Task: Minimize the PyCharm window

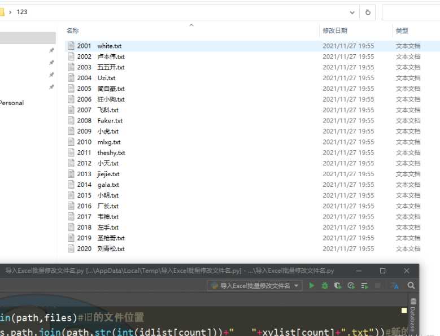Action: click(359, 271)
